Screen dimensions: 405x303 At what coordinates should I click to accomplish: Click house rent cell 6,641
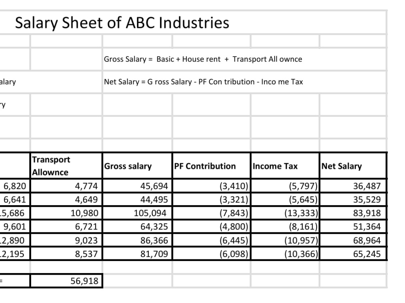tap(15, 200)
